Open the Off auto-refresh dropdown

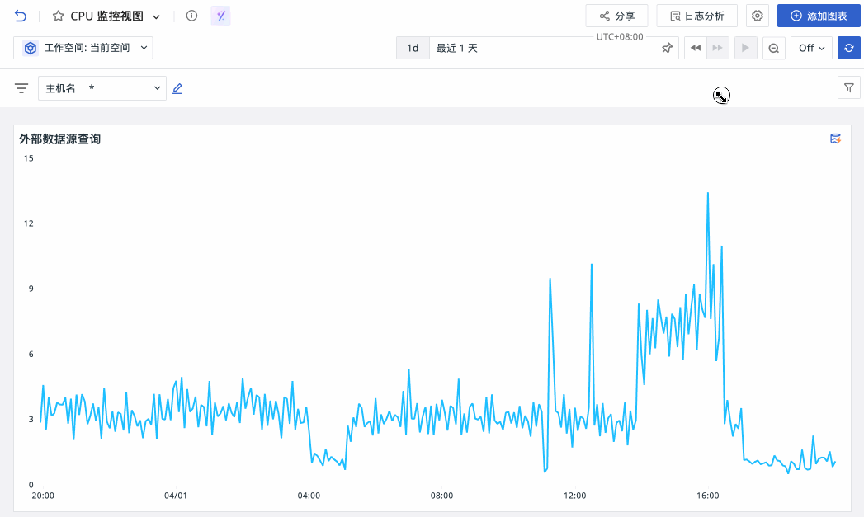[x=811, y=48]
